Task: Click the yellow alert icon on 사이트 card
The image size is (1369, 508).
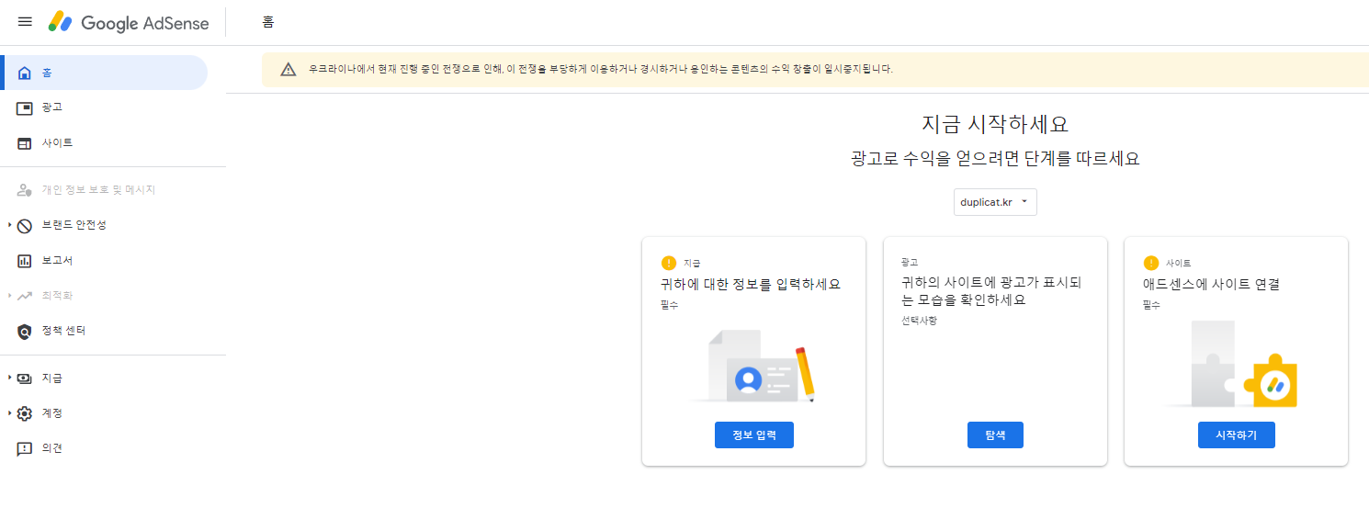Action: tap(1150, 263)
